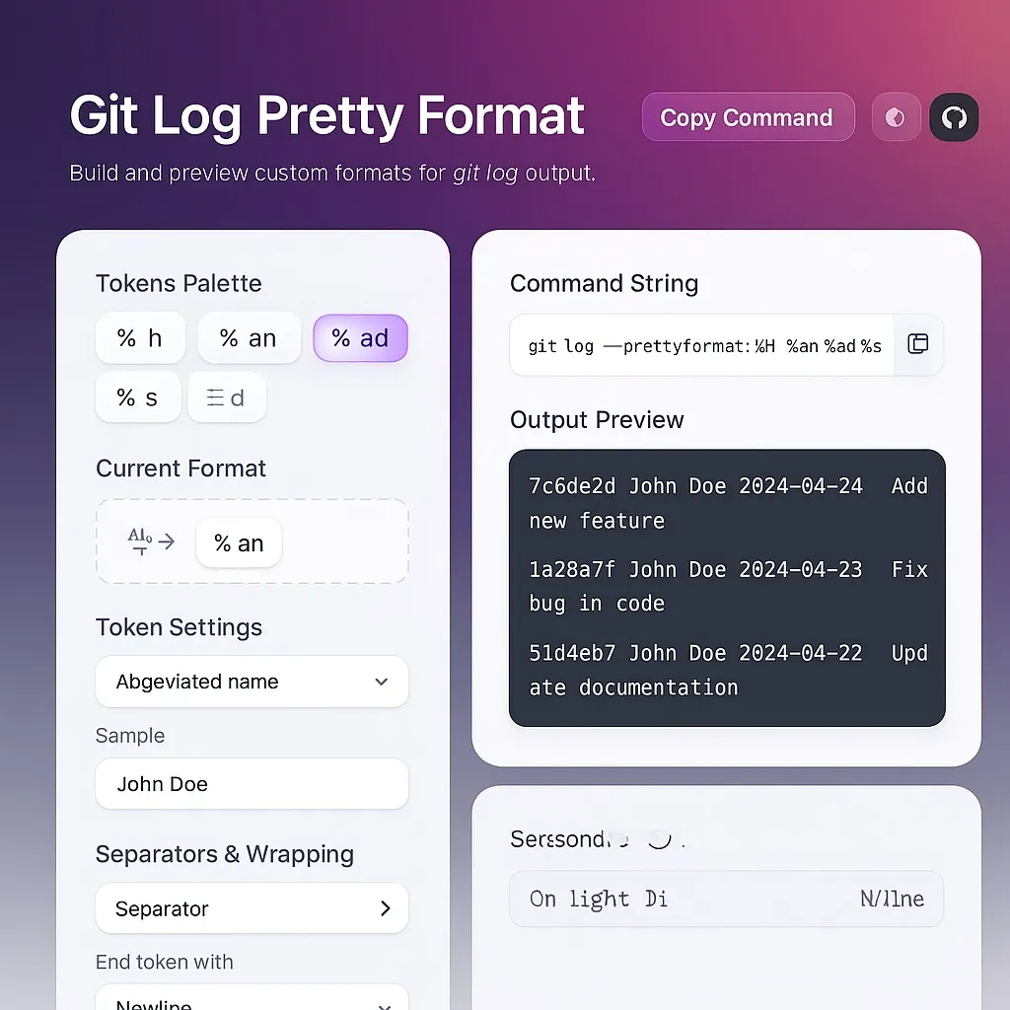Toggle the dark/light theme button
The width and height of the screenshot is (1010, 1010).
(896, 117)
